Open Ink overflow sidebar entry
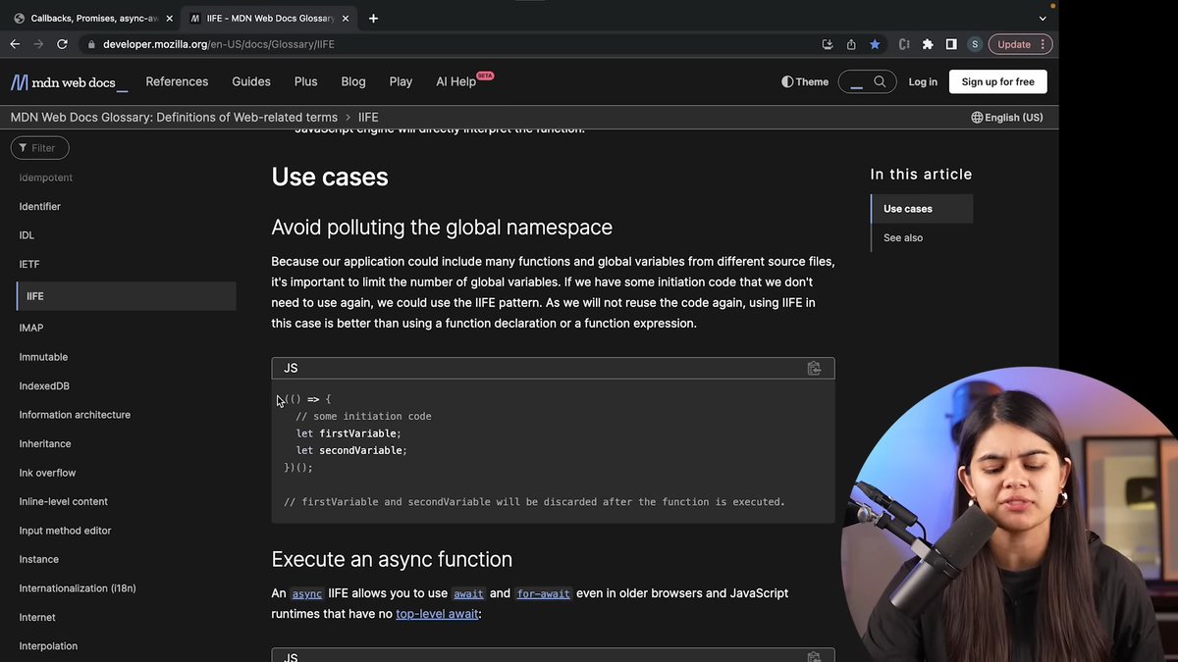The height and width of the screenshot is (662, 1178). (47, 473)
